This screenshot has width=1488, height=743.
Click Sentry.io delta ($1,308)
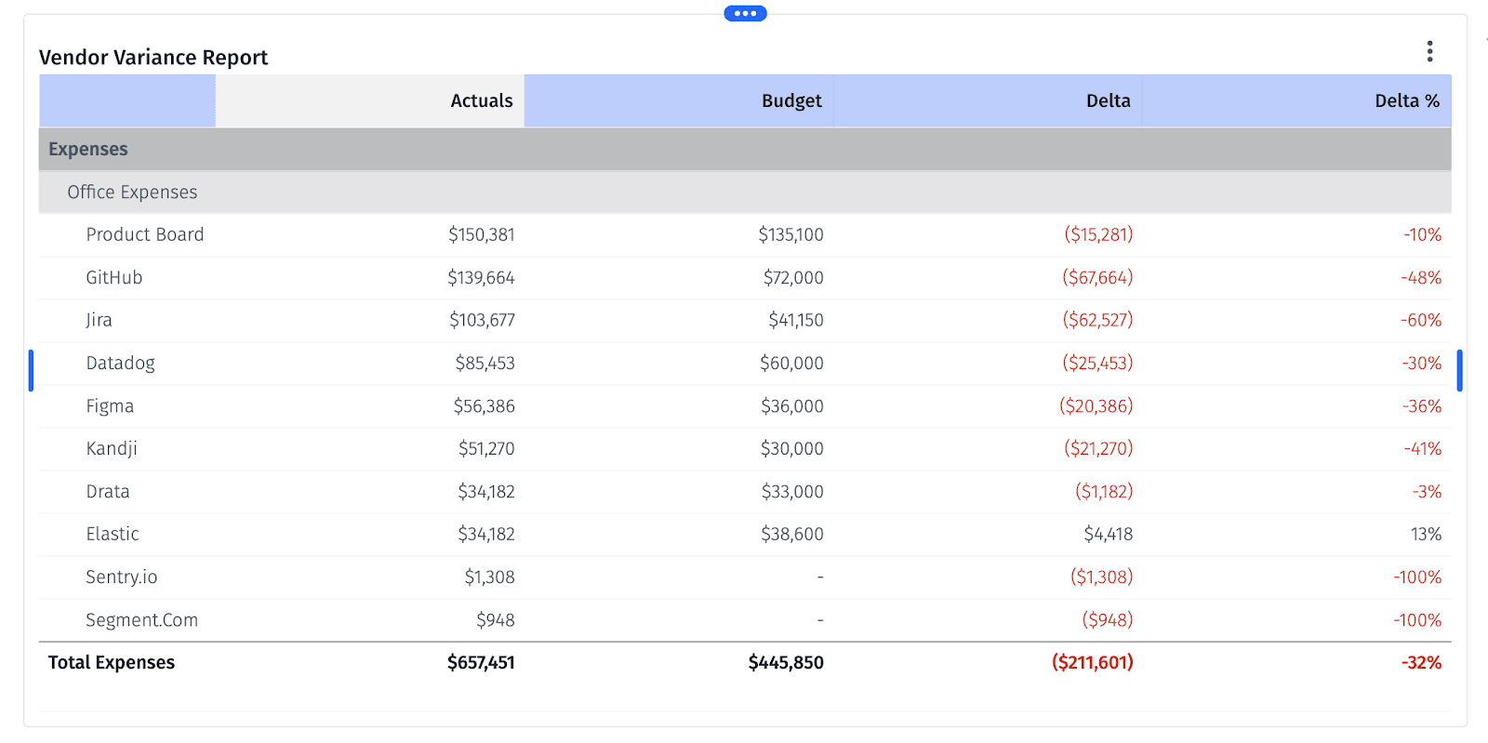1101,577
